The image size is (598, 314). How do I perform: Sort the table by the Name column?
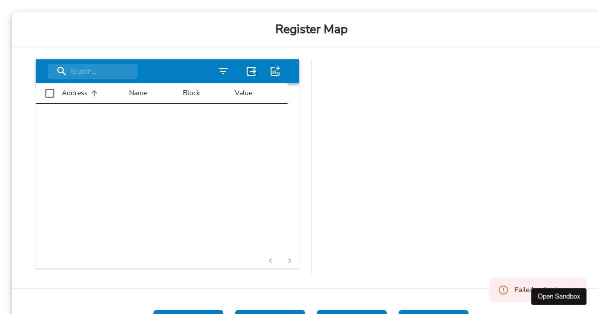(x=138, y=93)
